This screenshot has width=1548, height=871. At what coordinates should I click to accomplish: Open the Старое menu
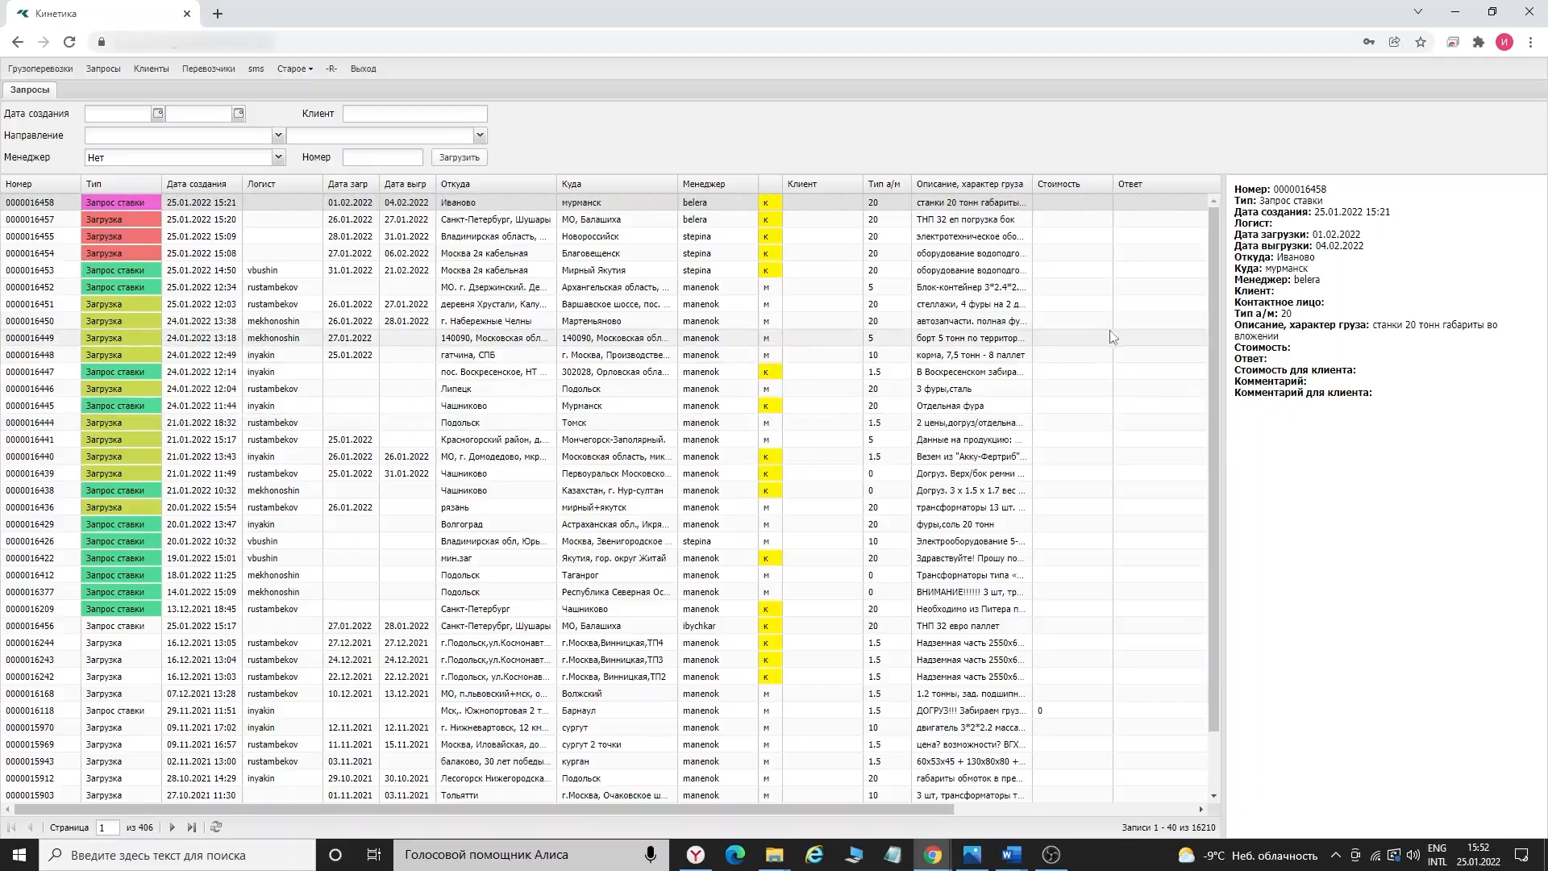[x=294, y=69]
